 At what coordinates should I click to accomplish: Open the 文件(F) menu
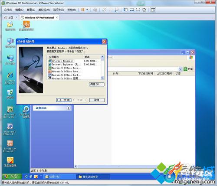[x=8, y=10]
